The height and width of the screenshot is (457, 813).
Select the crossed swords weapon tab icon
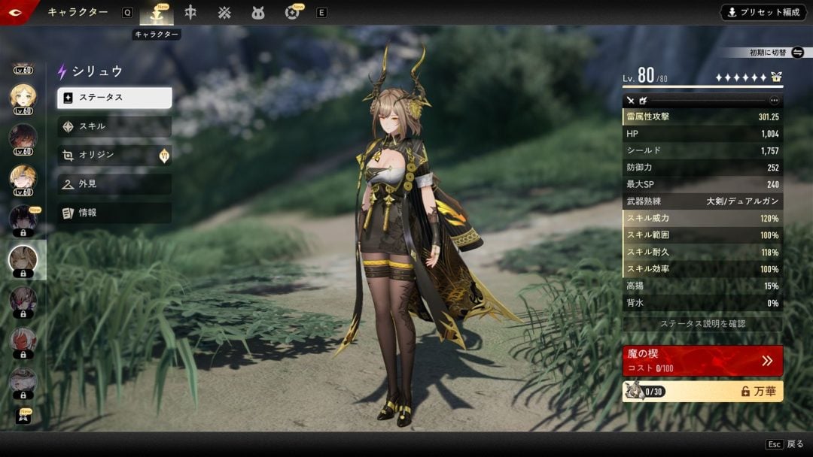(224, 13)
